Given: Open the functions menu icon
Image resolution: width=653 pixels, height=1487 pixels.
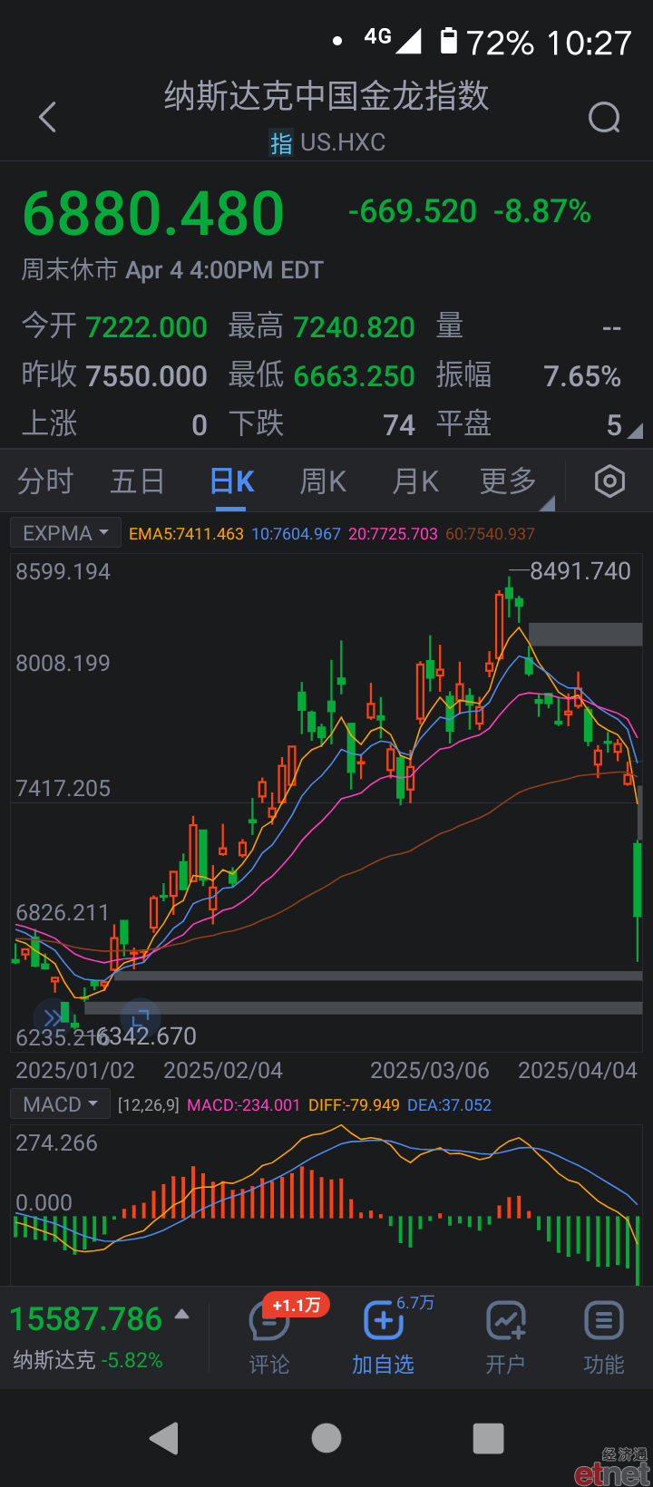Looking at the screenshot, I should 603,1321.
